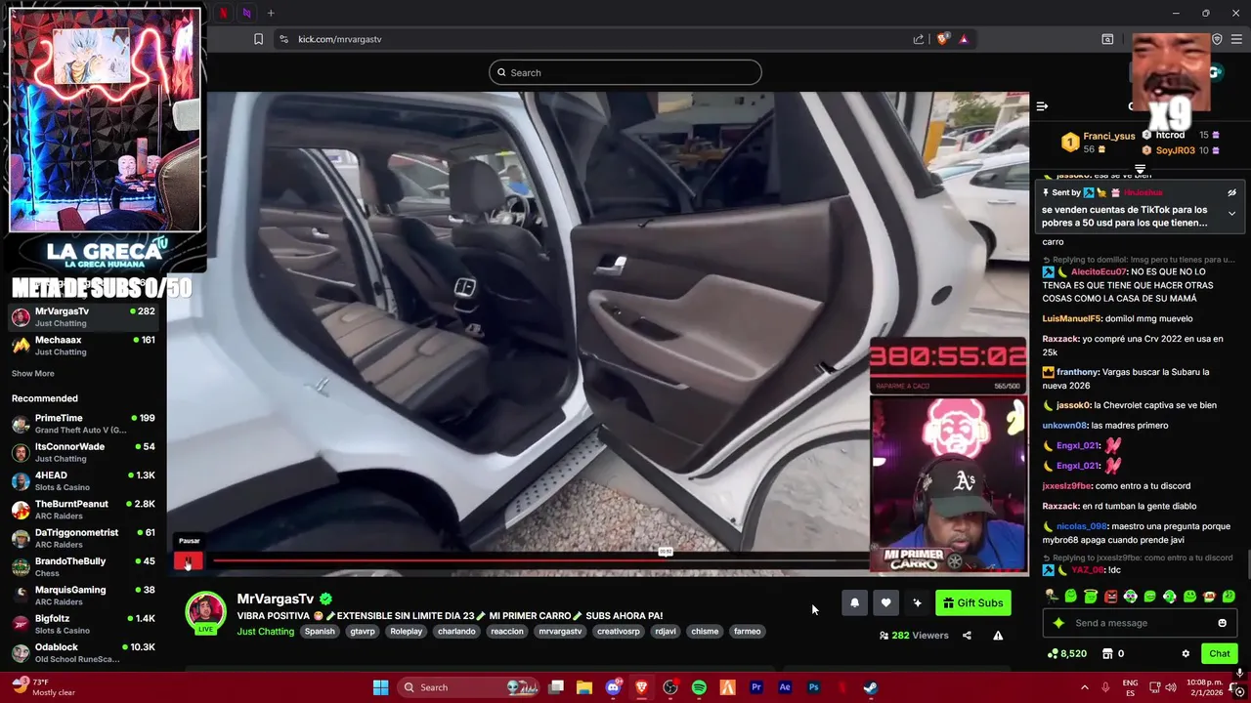
Task: Open Adobe Premiere Pro from the taskbar
Action: [755, 687]
